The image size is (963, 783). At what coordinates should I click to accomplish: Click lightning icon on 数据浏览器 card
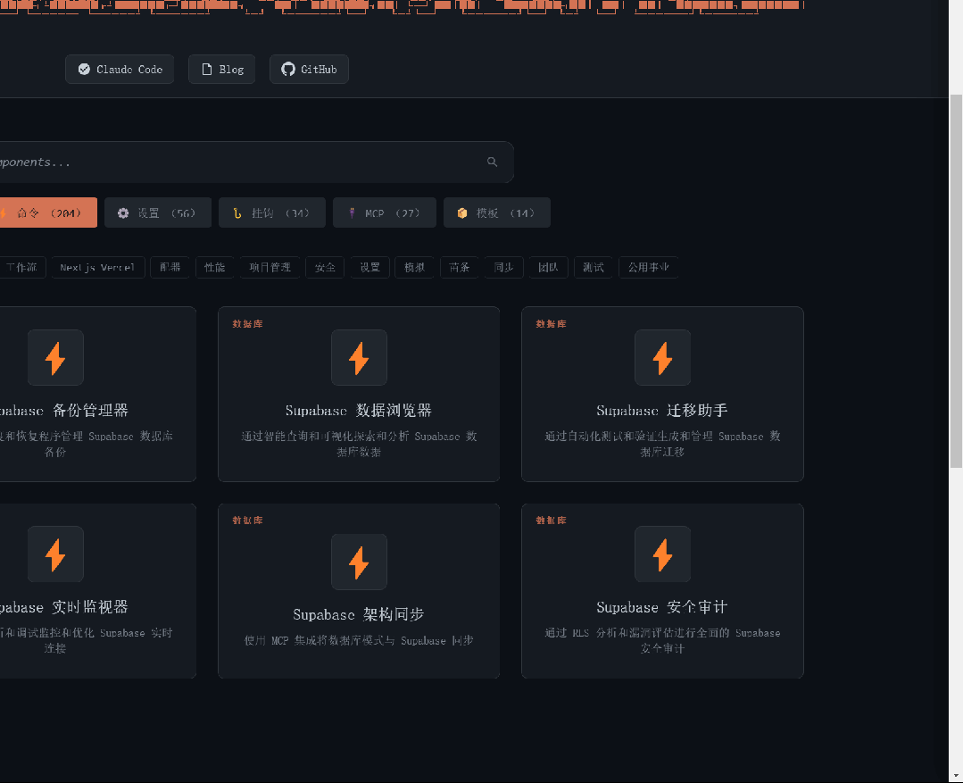(359, 358)
